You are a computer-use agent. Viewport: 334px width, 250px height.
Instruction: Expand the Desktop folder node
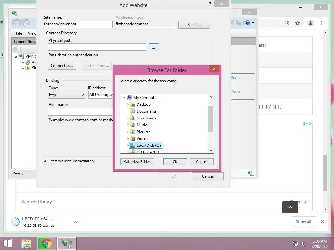pos(128,104)
